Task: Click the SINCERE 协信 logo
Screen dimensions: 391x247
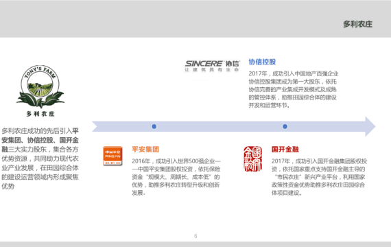Action: (212, 66)
